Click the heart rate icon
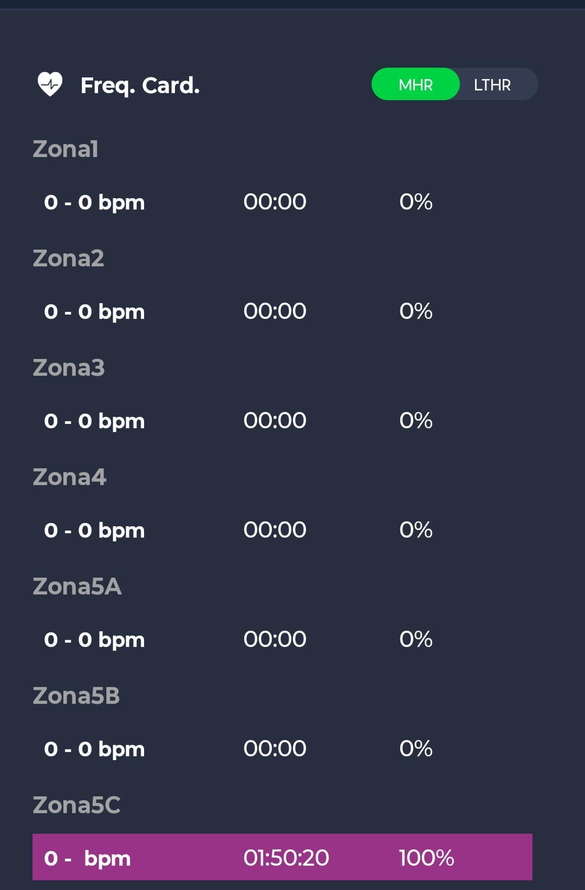 [50, 84]
